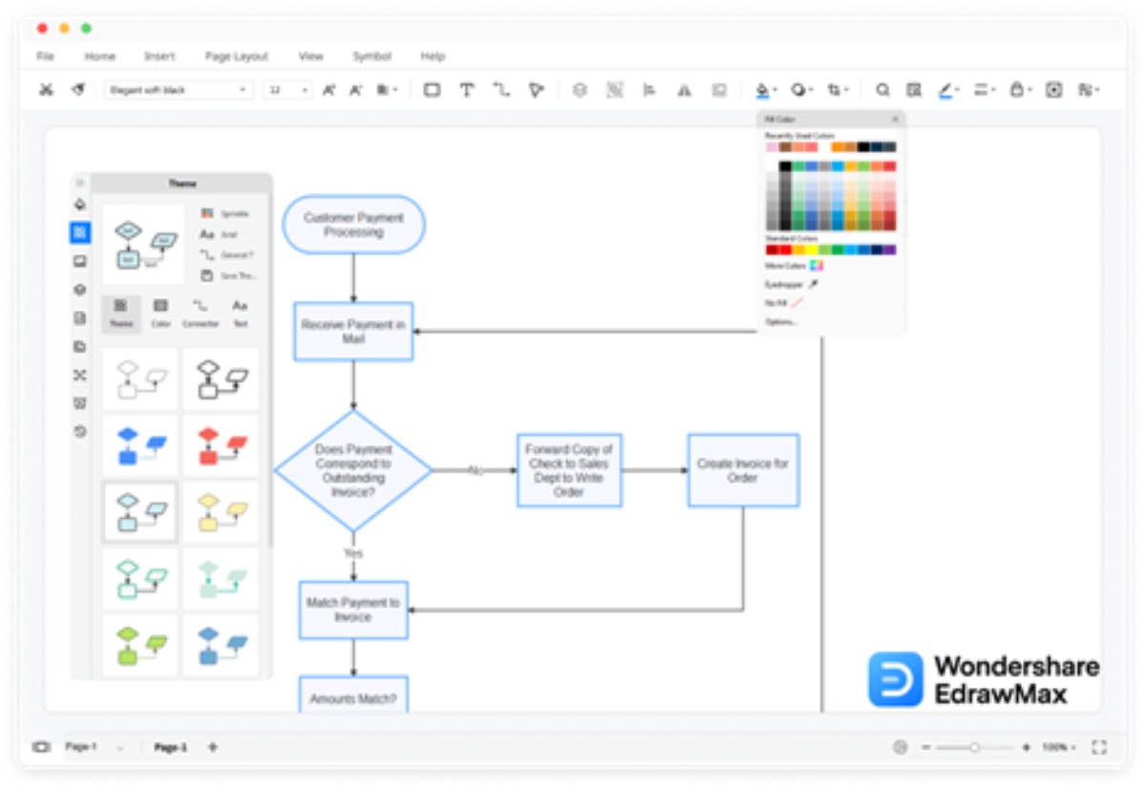
Task: Collapse the Theme side panel
Action: tap(80, 183)
